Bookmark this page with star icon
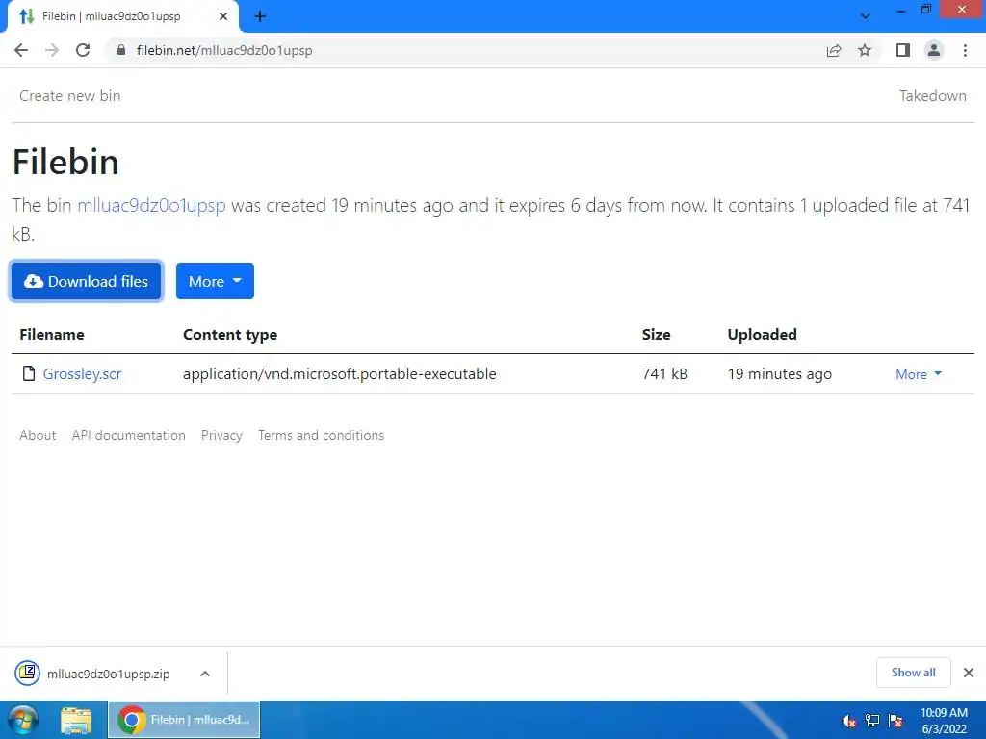 point(865,50)
